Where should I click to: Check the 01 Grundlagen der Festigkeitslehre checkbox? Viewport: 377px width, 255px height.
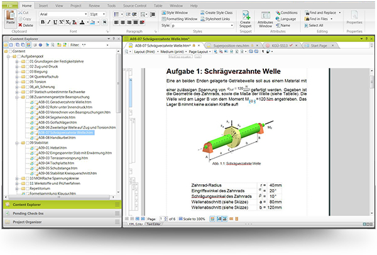tap(28, 61)
